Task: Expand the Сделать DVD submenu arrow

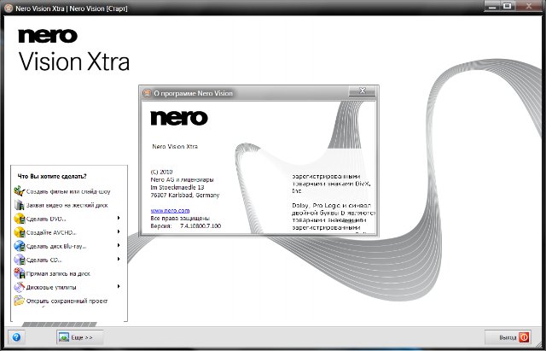Action: [119, 218]
